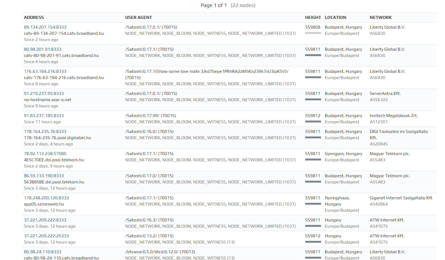The width and height of the screenshot is (445, 260).
Task: Open node address 91.219.237.95:8333
Action: point(44,94)
